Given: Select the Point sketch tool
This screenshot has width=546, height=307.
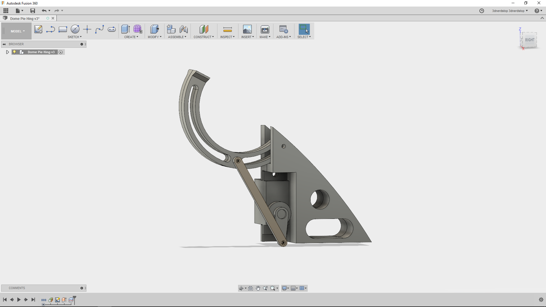Looking at the screenshot, I should click(87, 29).
